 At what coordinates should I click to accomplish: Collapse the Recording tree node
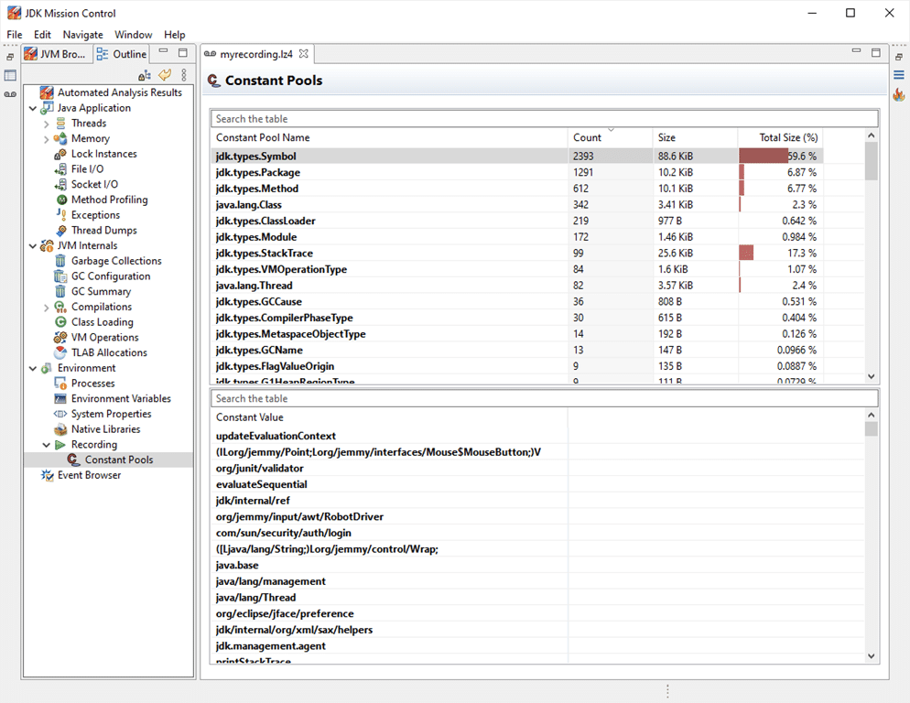click(x=47, y=445)
